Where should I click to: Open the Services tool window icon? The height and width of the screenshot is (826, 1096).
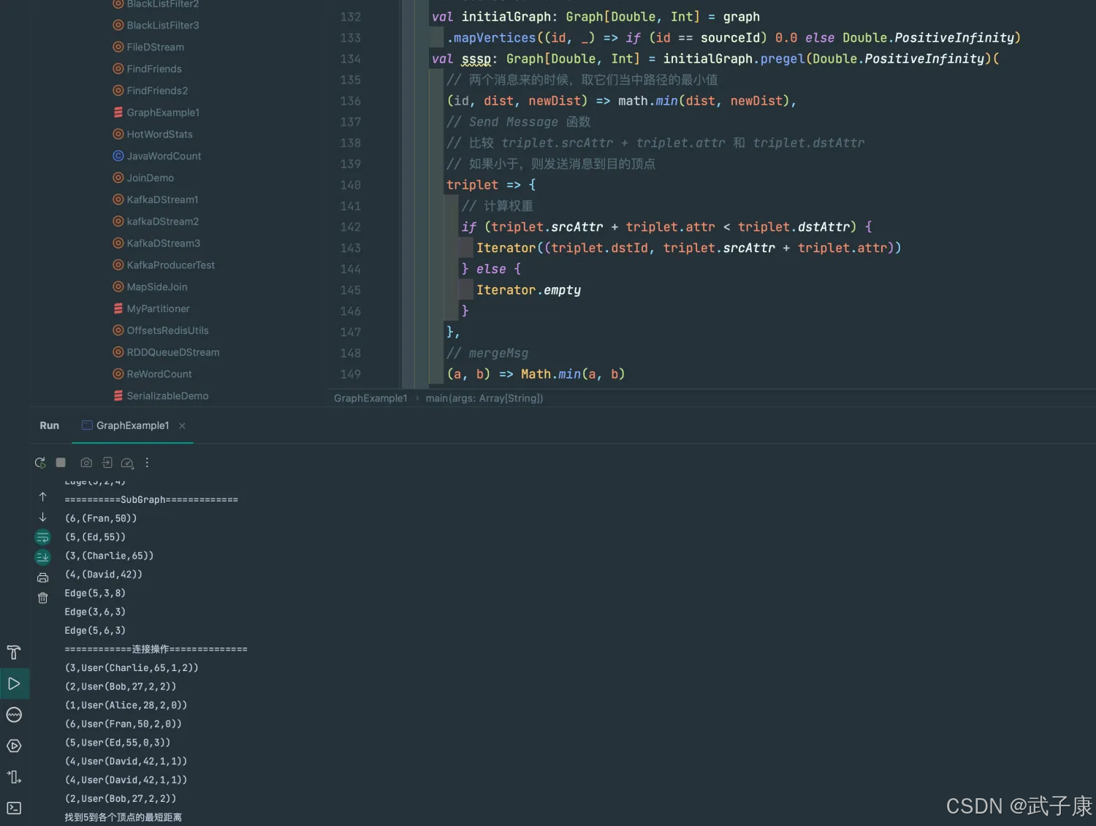[14, 746]
